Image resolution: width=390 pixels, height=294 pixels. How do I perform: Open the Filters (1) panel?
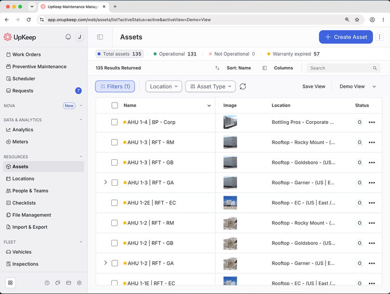click(115, 86)
